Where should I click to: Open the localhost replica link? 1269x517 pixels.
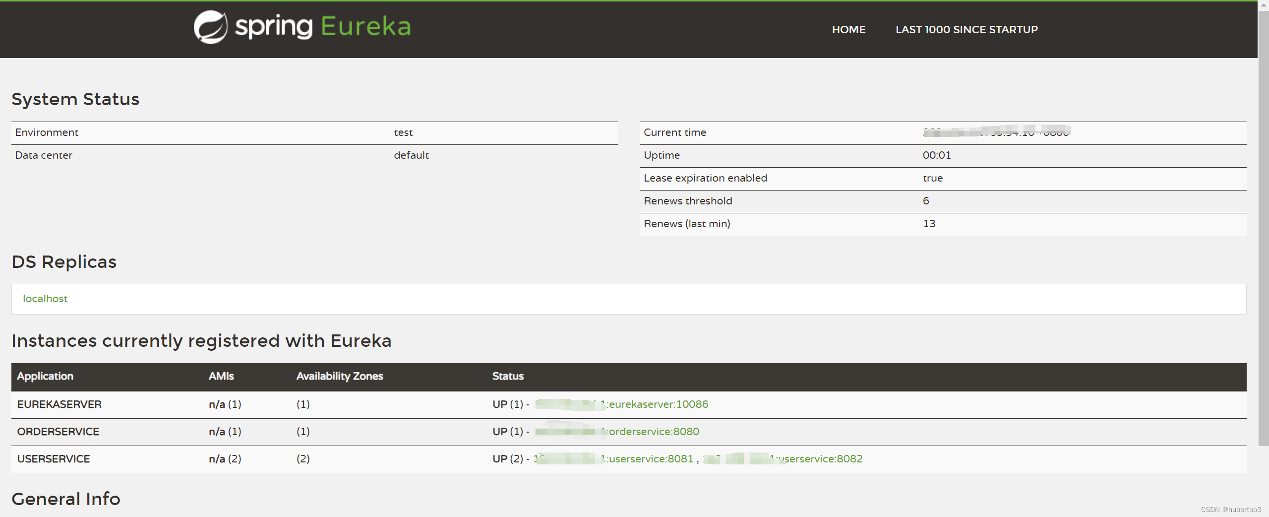tap(45, 299)
